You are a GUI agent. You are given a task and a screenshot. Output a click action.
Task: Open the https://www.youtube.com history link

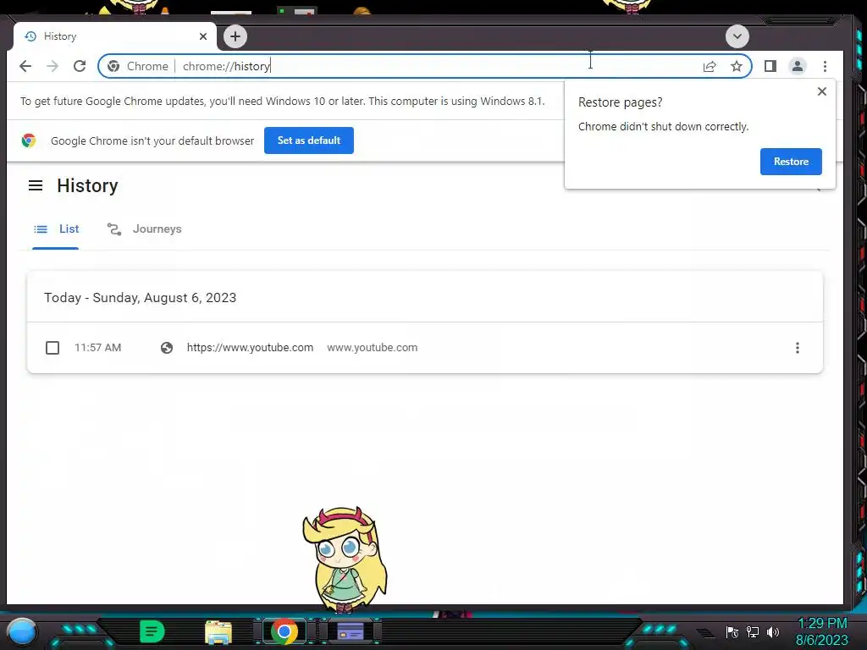tap(250, 348)
